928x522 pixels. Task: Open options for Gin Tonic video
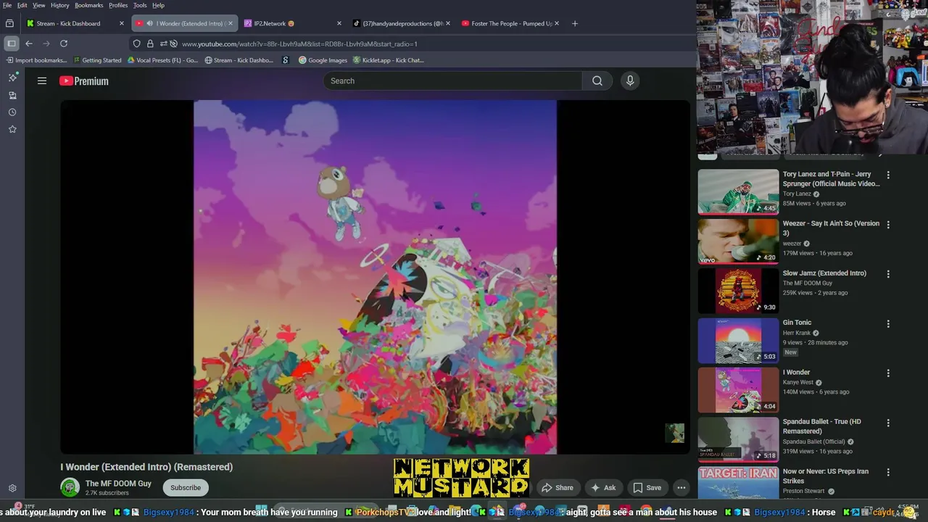pos(888,324)
